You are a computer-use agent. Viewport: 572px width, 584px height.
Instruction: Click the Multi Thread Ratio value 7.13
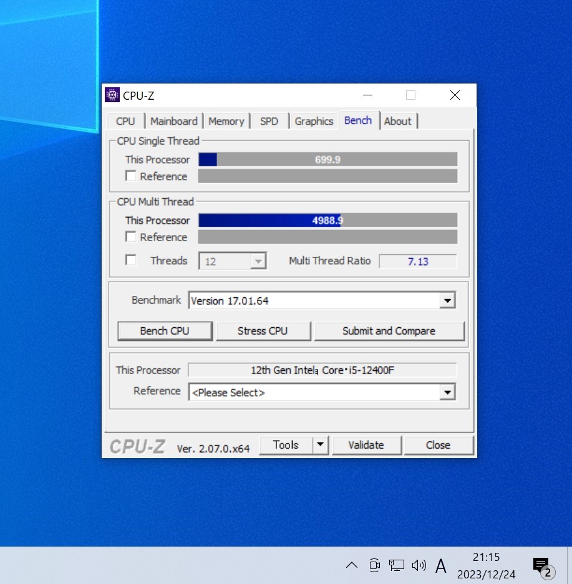coord(418,261)
